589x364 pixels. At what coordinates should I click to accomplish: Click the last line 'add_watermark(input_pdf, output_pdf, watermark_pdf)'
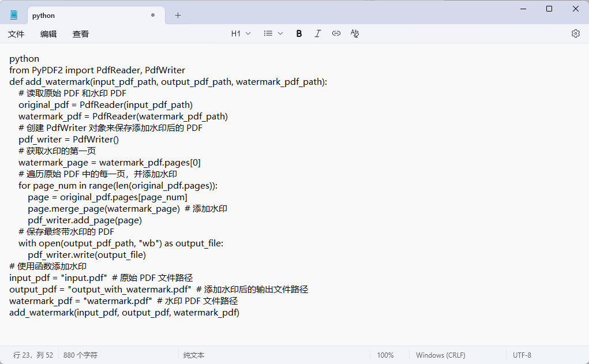125,313
